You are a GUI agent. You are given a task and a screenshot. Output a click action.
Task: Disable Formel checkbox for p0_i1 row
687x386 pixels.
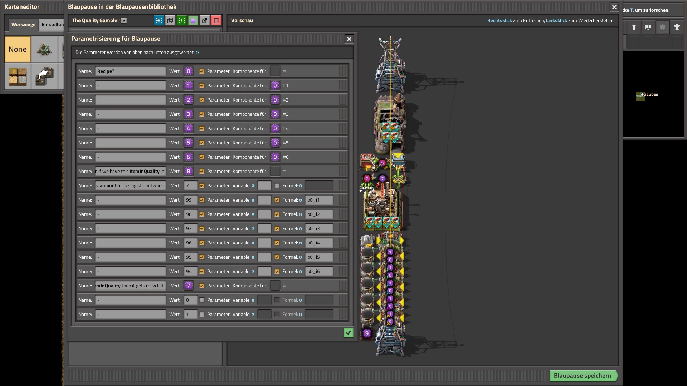click(277, 200)
